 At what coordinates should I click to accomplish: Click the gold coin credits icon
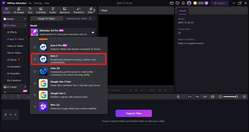[195, 3]
